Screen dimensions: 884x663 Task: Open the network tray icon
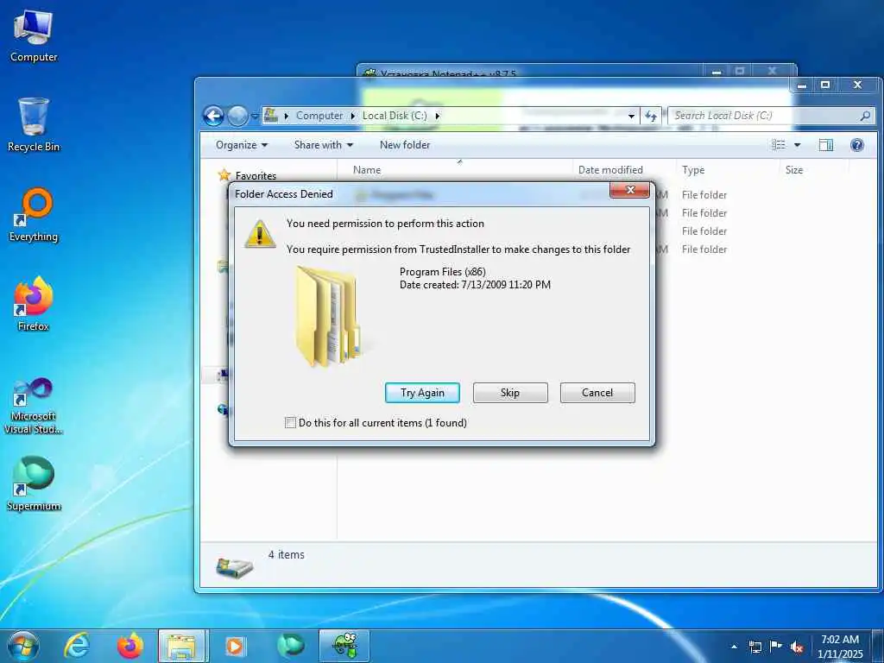coord(755,647)
